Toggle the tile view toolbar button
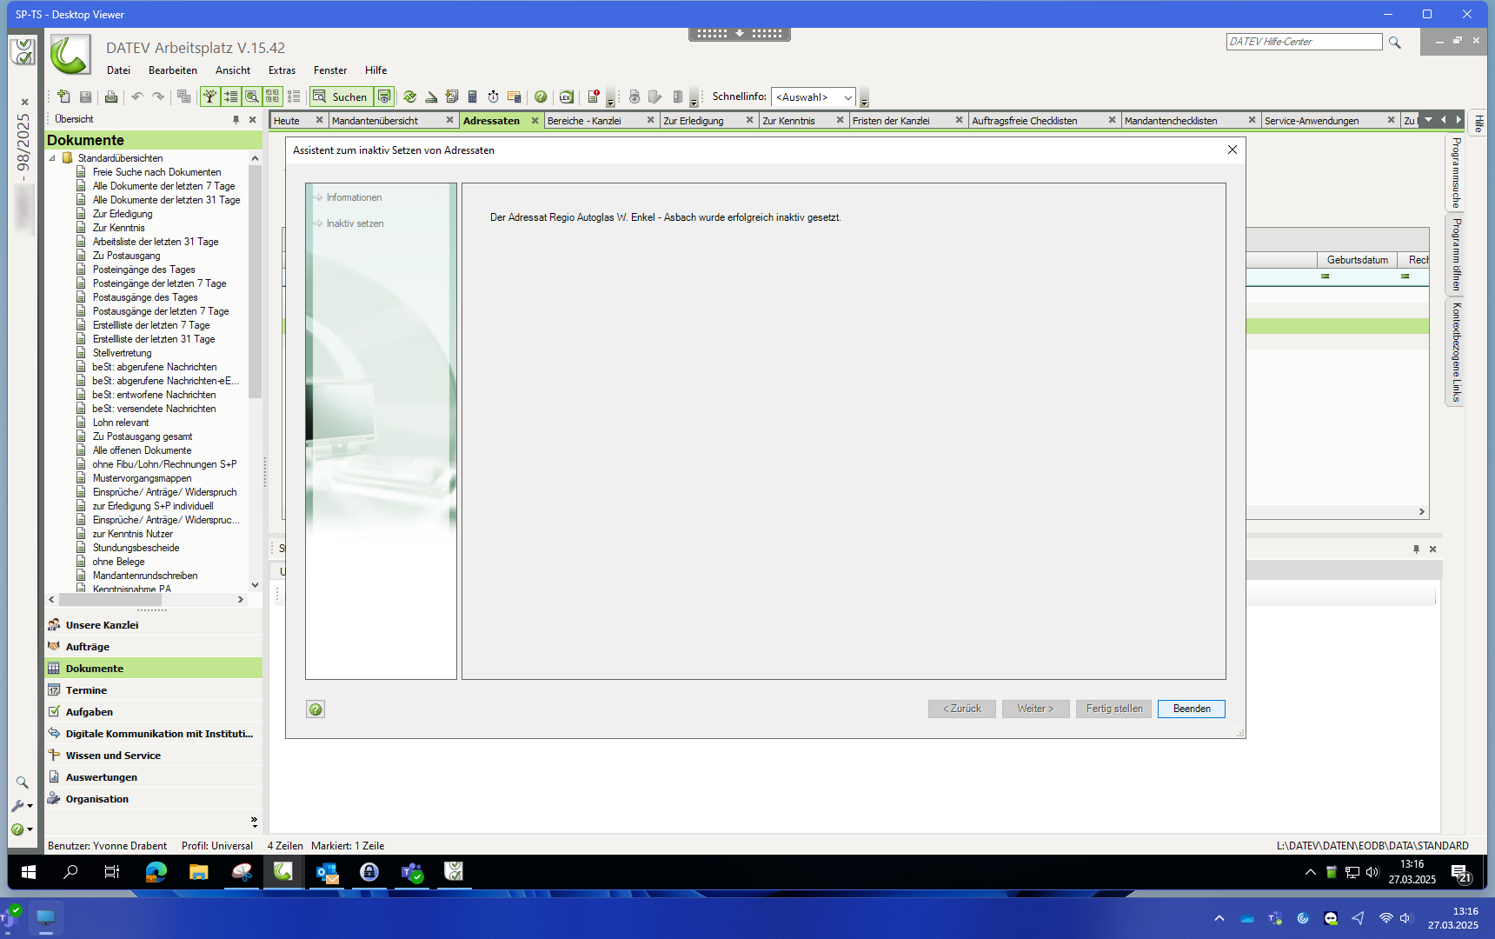 (x=272, y=97)
